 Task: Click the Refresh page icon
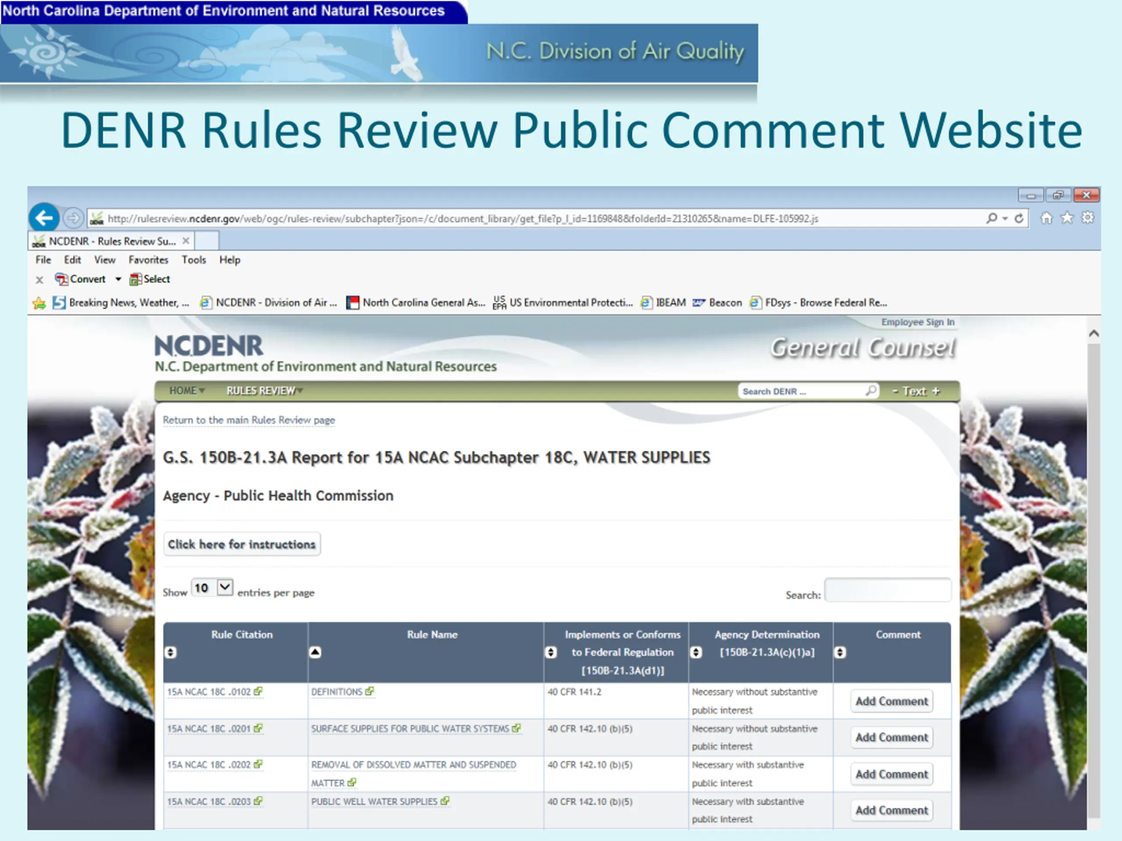[x=1019, y=219]
